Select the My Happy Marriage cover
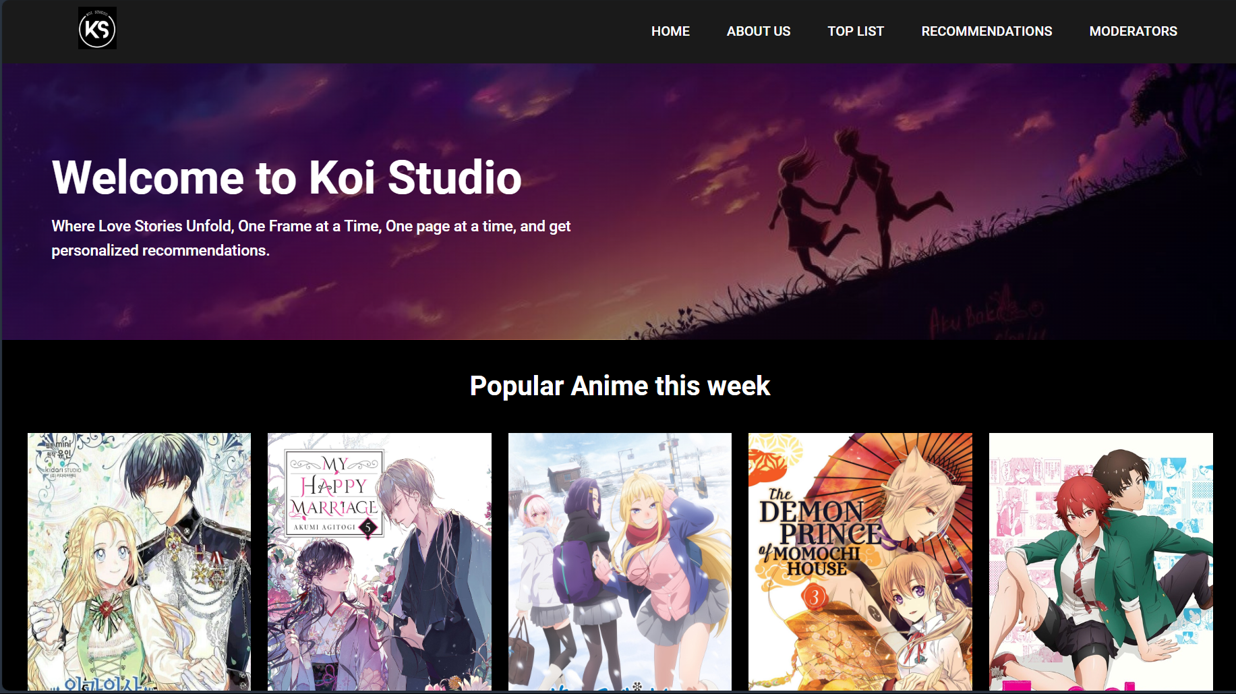 click(380, 561)
